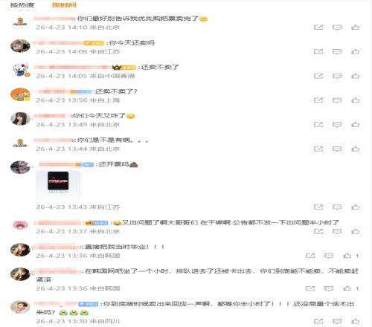This screenshot has width=372, height=327.
Task: Open the image attached to 还开票吗 comment
Action: point(58,185)
